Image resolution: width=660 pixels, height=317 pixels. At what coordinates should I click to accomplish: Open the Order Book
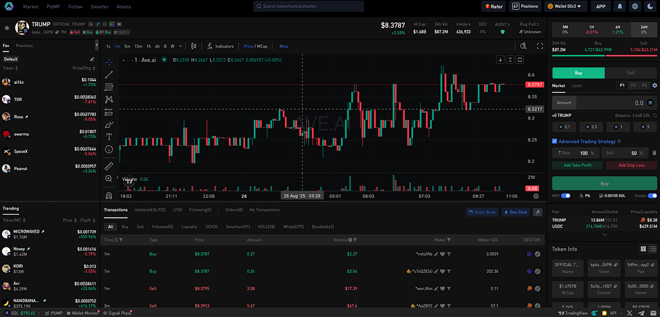point(482,212)
